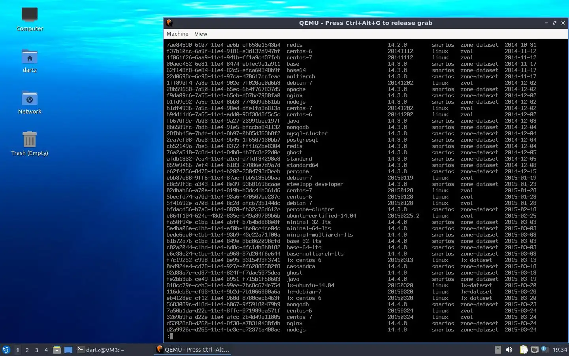Click the 'ubuntu-certified-14.04' image name
Viewport: 569px width, 356px height.
tap(321, 216)
